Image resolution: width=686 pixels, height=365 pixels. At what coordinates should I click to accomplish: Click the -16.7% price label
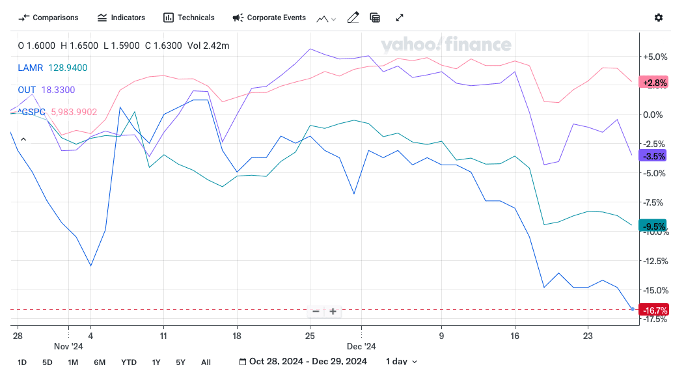654,310
